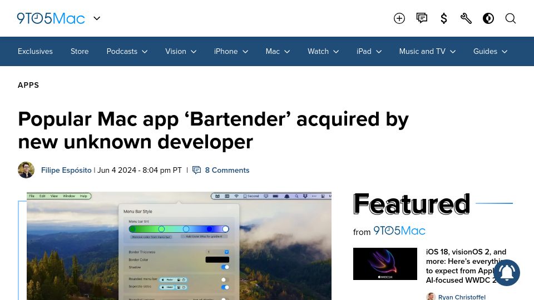534x300 pixels.
Task: Expand the Podcasts dropdown chevron
Action: click(145, 52)
